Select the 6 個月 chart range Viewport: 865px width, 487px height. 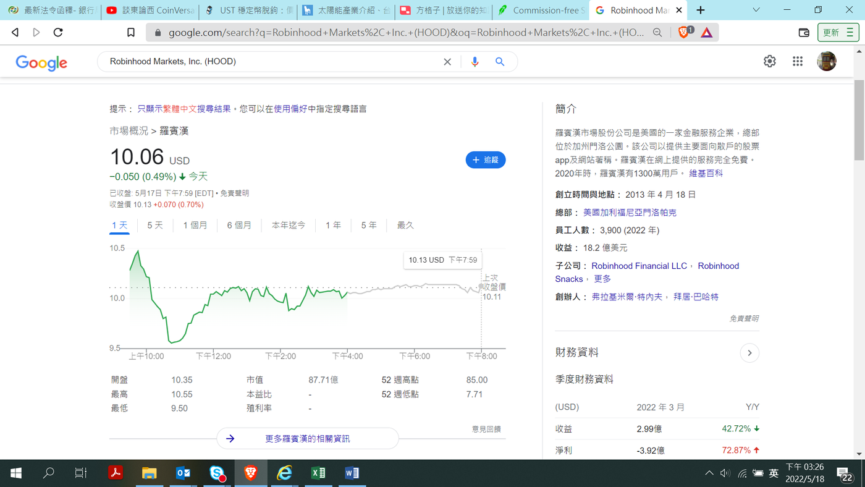tap(239, 226)
